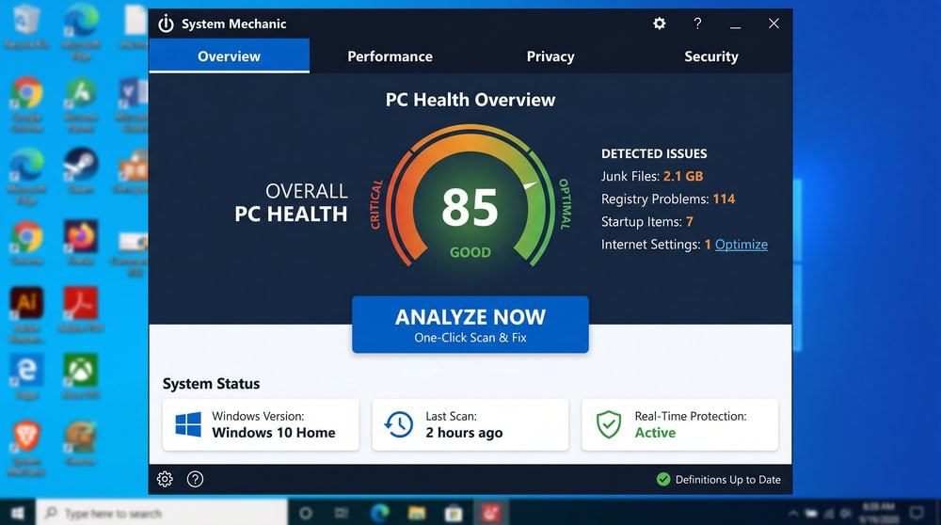This screenshot has width=941, height=525.
Task: Go to the Privacy tab
Action: coord(550,56)
